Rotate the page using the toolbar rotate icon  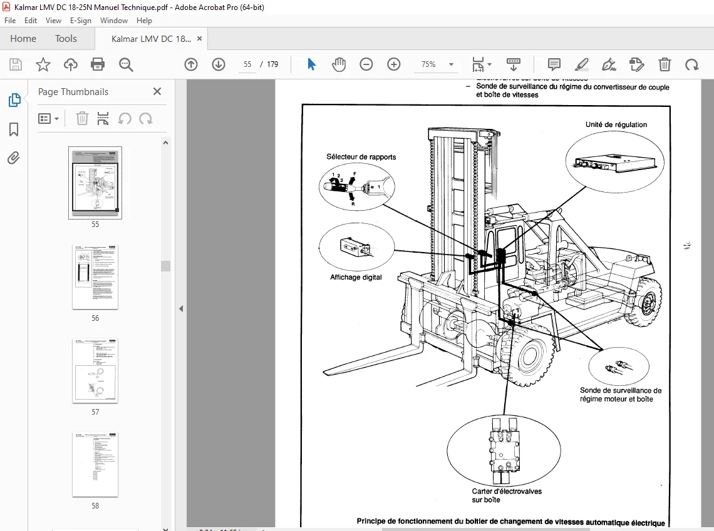(x=691, y=64)
